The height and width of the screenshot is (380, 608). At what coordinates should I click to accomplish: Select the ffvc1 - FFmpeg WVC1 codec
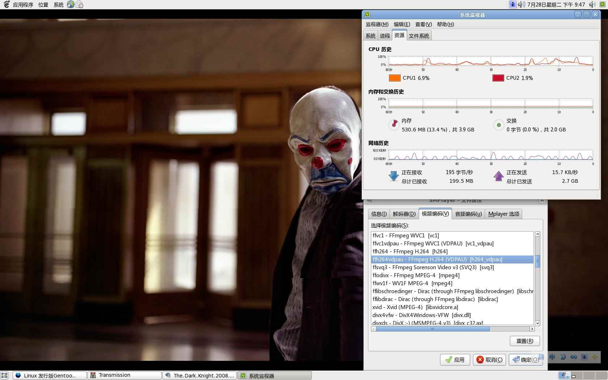[452, 235]
